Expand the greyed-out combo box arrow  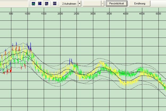[103, 4]
